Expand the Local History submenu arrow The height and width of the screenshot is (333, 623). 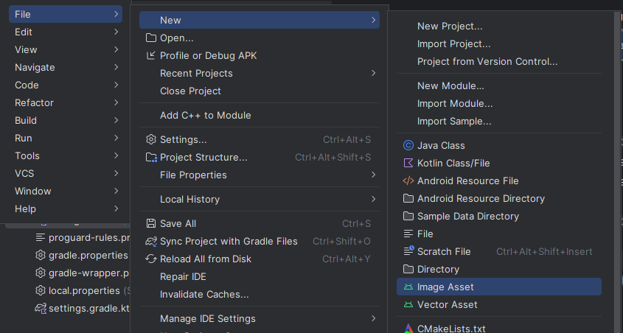pyautogui.click(x=373, y=199)
